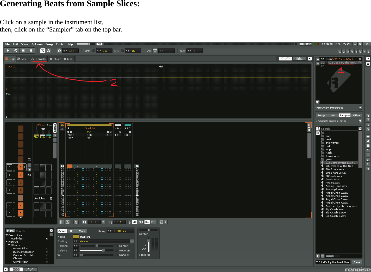Start playback with the Play button

click(8, 50)
